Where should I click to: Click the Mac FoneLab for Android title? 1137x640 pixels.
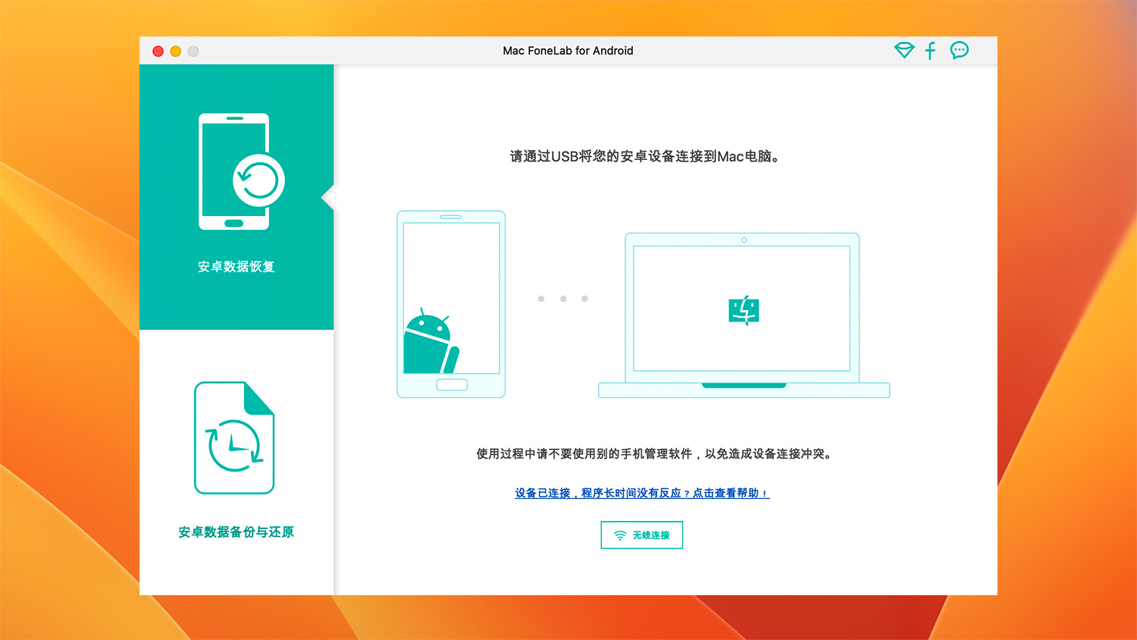pyautogui.click(x=568, y=51)
